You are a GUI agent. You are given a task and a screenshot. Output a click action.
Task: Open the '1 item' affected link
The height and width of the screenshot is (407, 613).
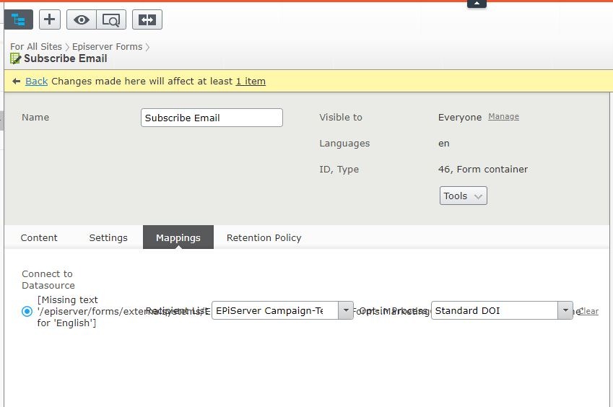[251, 82]
